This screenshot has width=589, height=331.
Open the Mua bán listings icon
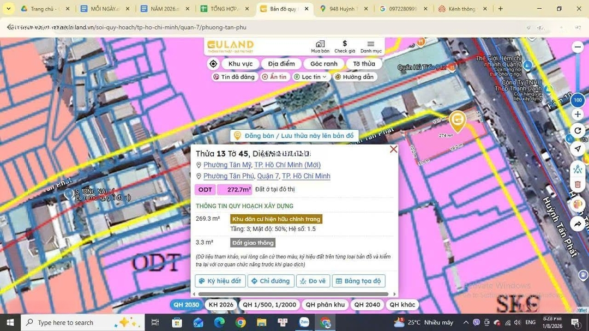(x=320, y=46)
